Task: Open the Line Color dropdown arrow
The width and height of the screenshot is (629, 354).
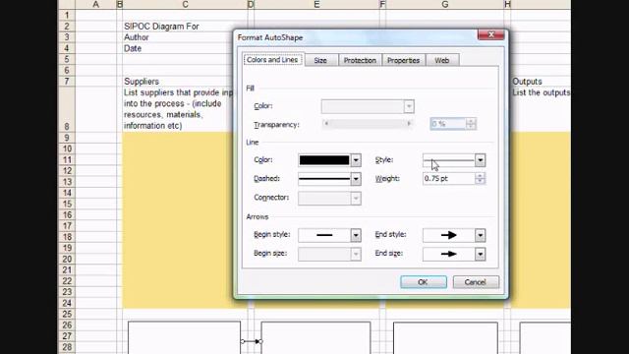Action: point(356,160)
